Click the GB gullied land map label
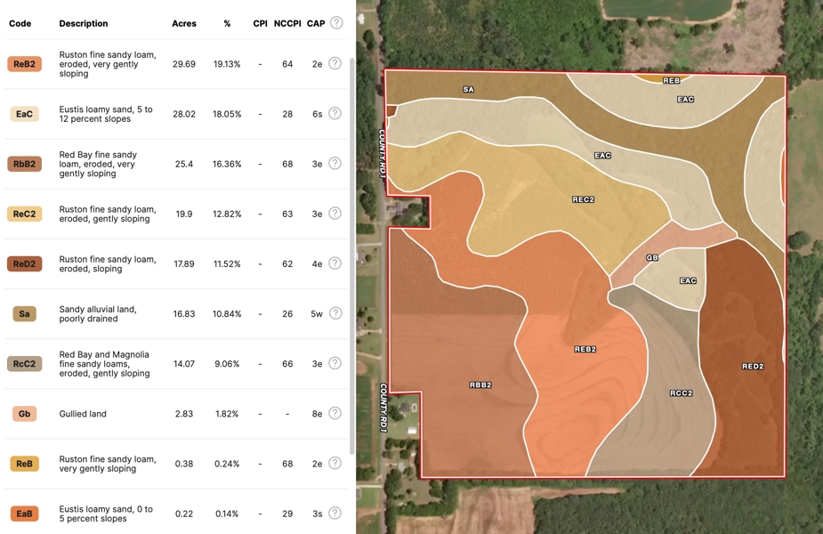The width and height of the screenshot is (823, 534). click(652, 258)
